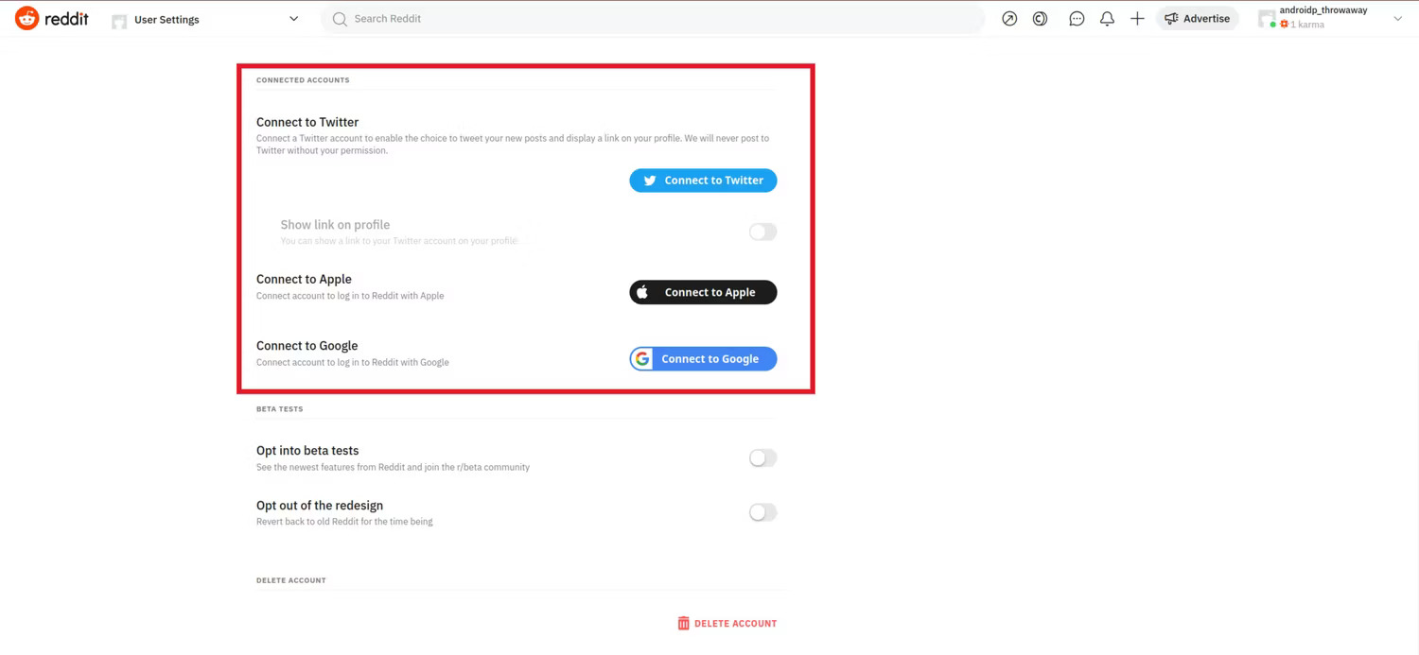Click the Advertise button
The image size is (1419, 655).
pyautogui.click(x=1198, y=19)
